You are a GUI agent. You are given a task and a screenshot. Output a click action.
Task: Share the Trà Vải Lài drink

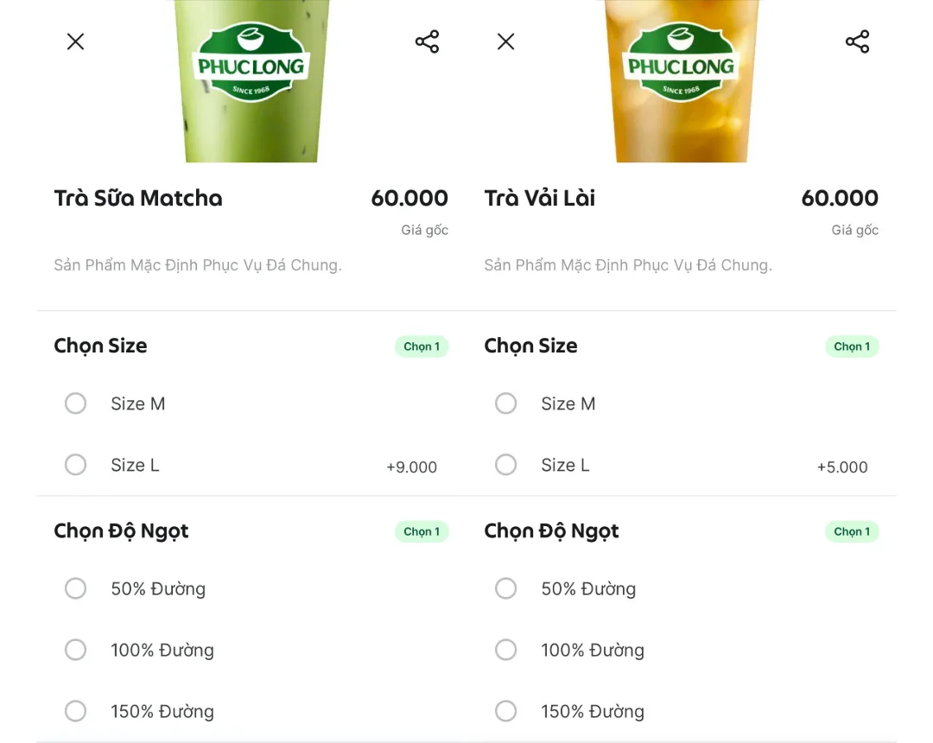tap(858, 41)
